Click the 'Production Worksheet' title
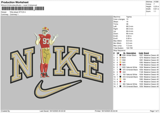Image resolution: width=160 pixels, height=113 pixels. click(15, 2)
